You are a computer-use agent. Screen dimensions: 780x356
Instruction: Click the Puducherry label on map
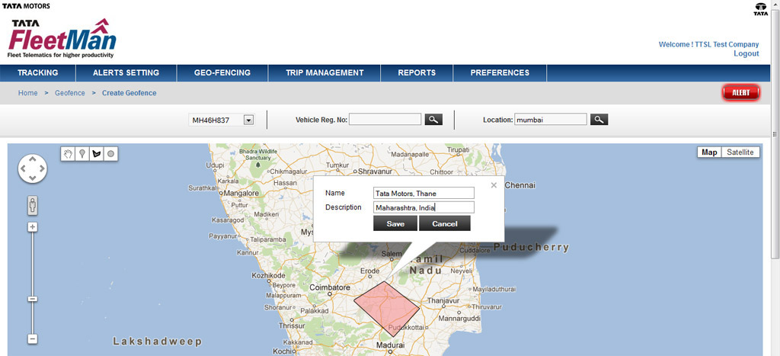[x=531, y=247]
